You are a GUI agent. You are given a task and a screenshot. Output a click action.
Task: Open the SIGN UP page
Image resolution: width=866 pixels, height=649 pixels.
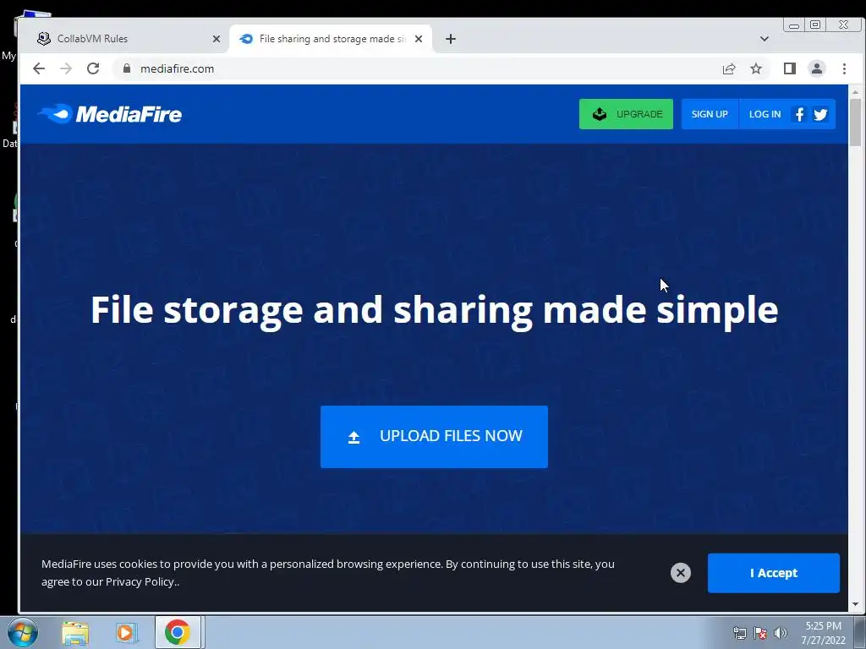tap(710, 114)
